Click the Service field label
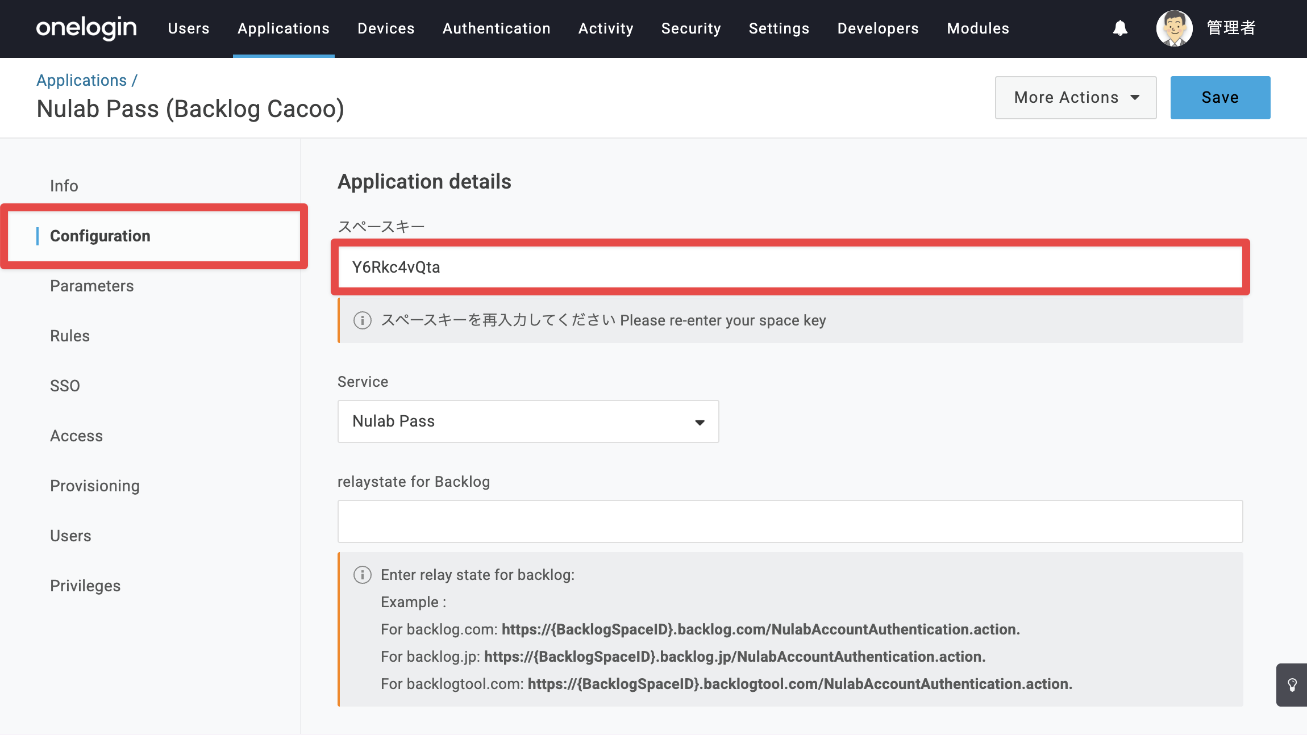The height and width of the screenshot is (735, 1307). click(363, 382)
